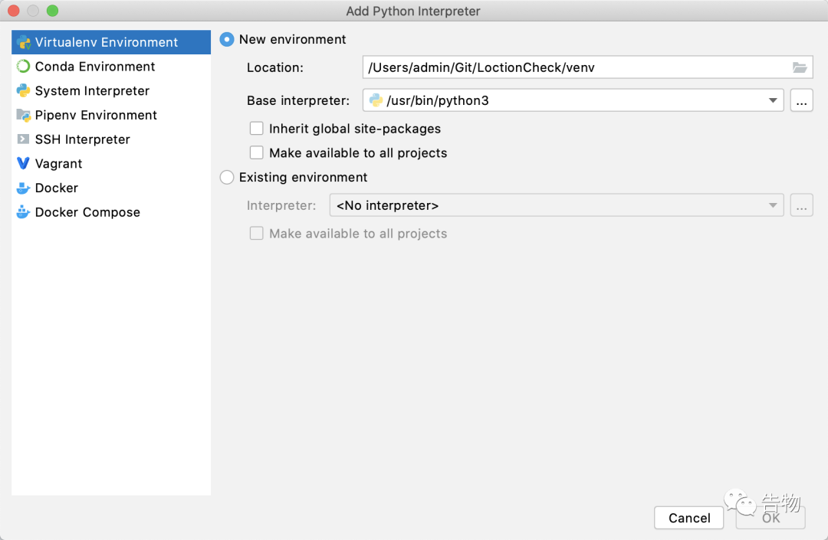The width and height of the screenshot is (828, 540).
Task: Click the Location path text field
Action: click(575, 67)
